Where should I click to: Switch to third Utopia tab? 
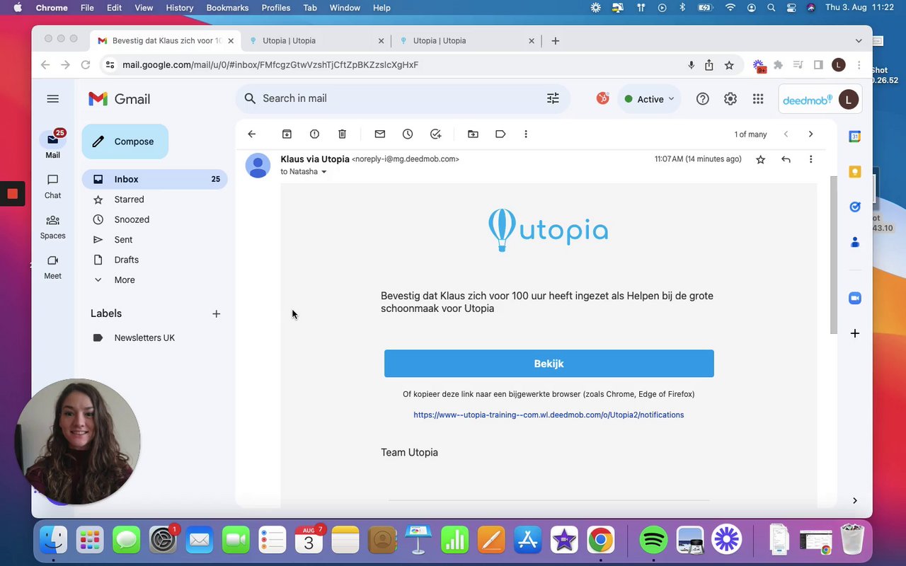click(x=466, y=40)
